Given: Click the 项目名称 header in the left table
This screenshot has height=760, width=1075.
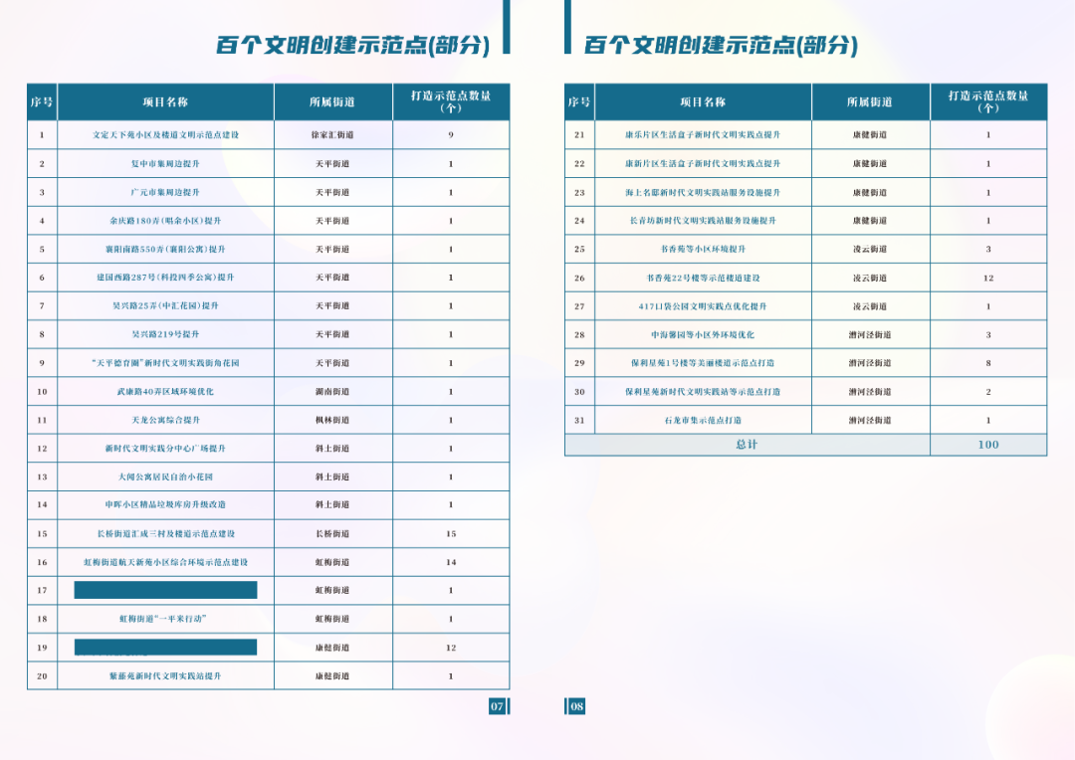Looking at the screenshot, I should [x=165, y=102].
